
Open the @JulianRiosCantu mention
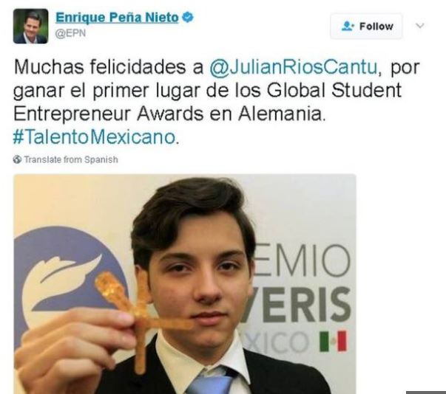pyautogui.click(x=294, y=67)
